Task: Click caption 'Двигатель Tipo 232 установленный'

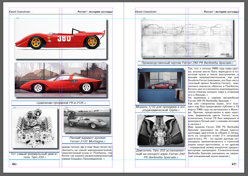Action: click(160, 154)
